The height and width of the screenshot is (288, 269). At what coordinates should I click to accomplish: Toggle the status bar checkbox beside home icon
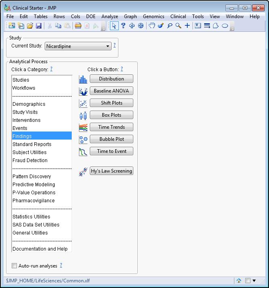click(x=248, y=281)
